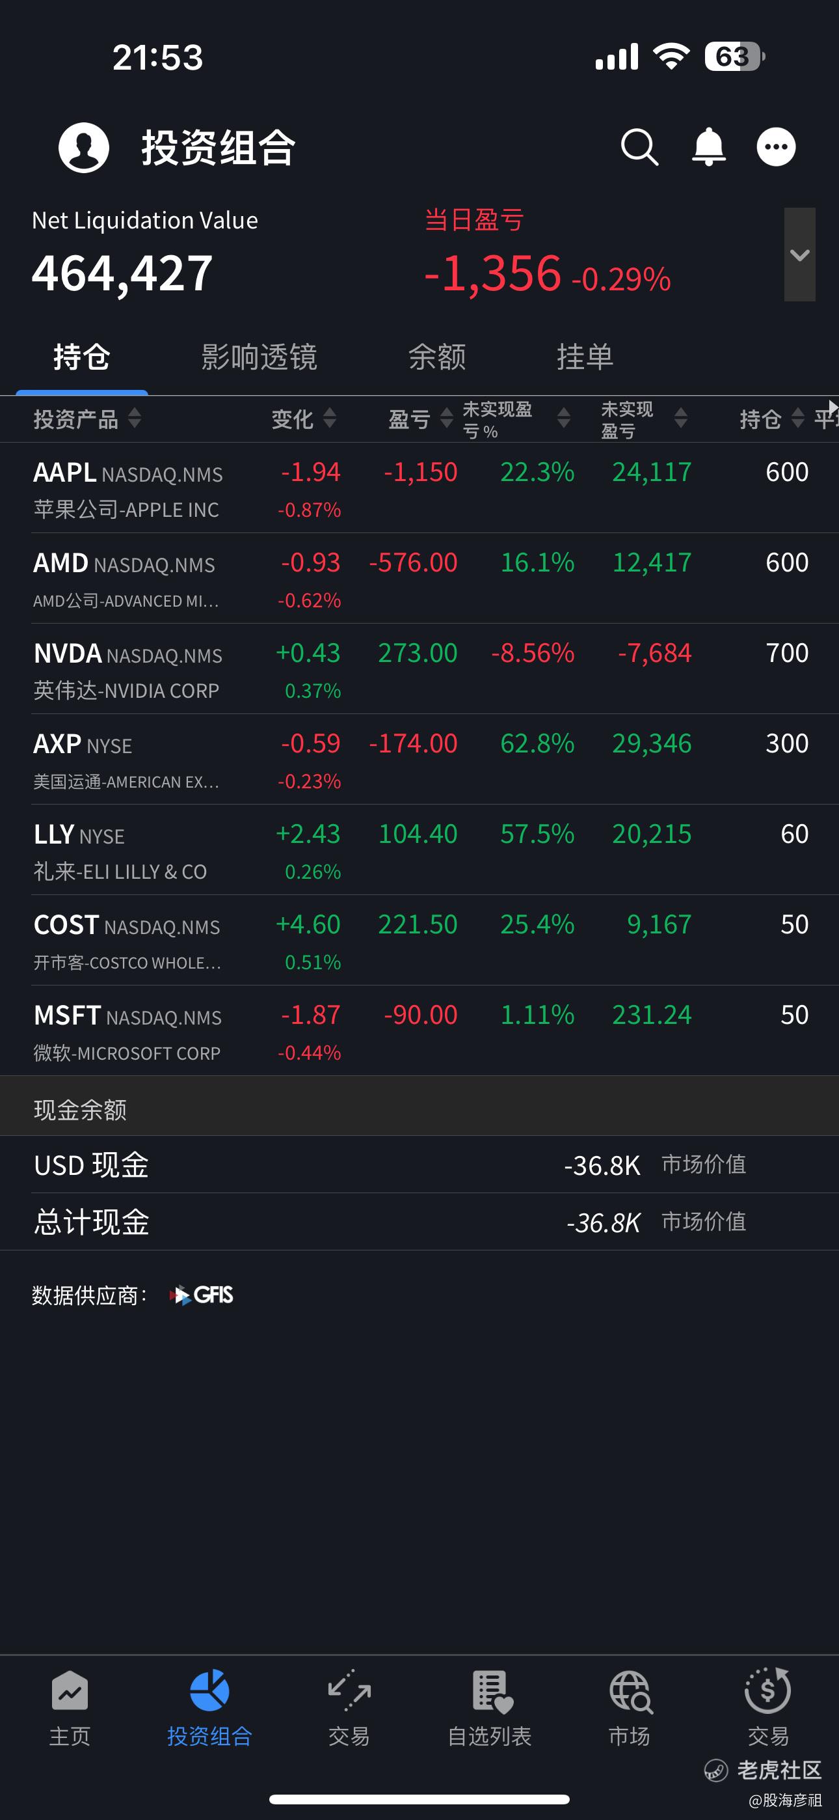Open the AAPL position row
This screenshot has height=1820, width=839.
[x=419, y=488]
